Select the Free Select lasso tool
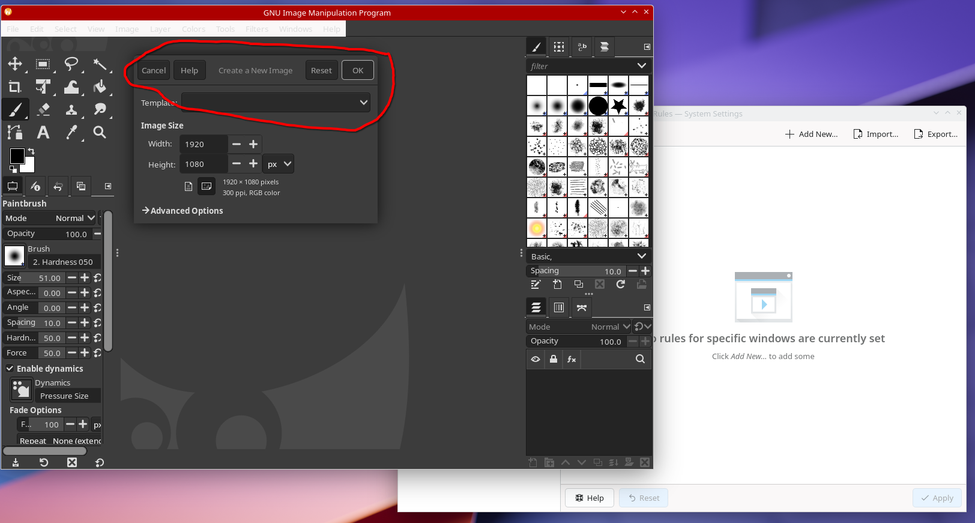The width and height of the screenshot is (975, 523). pyautogui.click(x=71, y=64)
